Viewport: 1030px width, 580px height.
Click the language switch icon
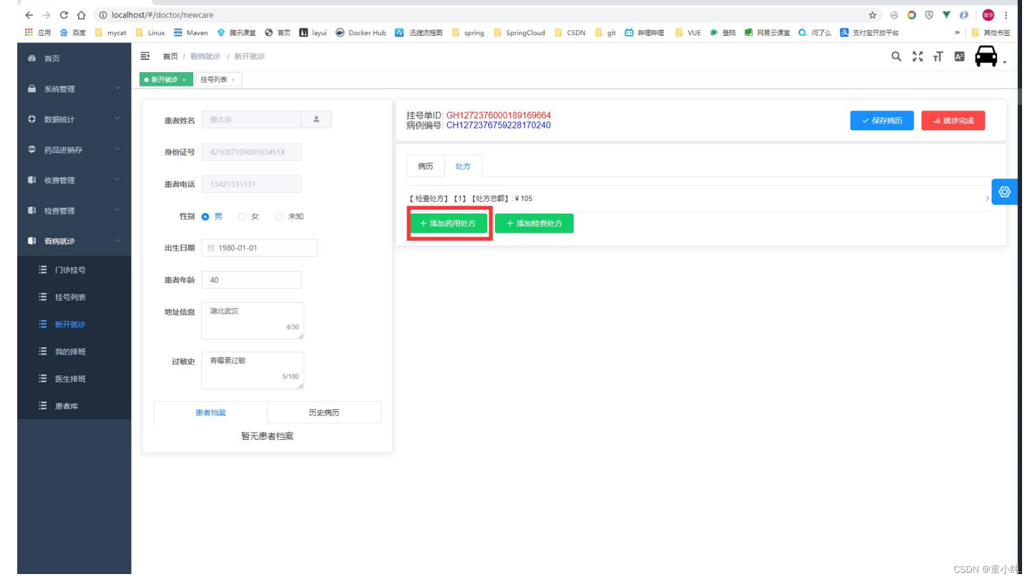pyautogui.click(x=959, y=57)
